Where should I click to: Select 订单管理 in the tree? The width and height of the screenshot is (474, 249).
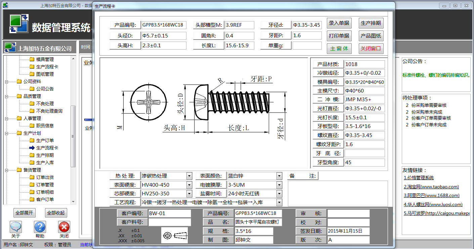click(45, 185)
